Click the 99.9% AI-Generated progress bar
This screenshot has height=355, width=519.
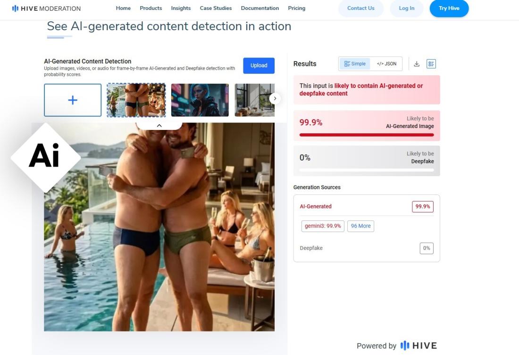coord(367,135)
